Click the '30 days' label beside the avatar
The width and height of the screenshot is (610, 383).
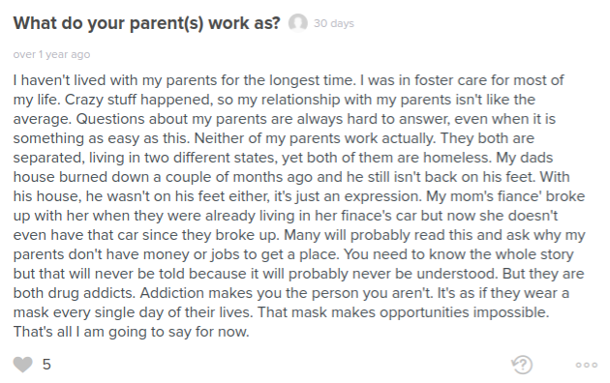pos(334,23)
